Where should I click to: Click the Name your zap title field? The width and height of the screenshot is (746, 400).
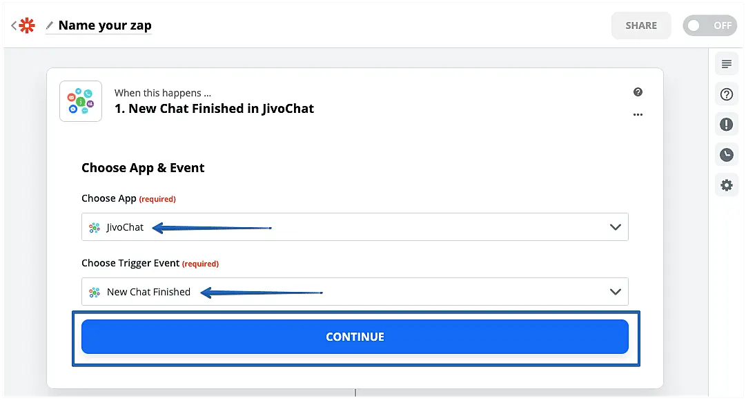105,25
